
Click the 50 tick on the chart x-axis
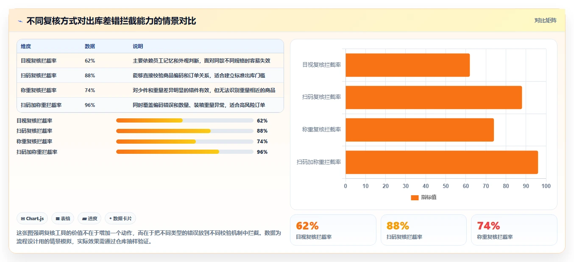(x=446, y=186)
